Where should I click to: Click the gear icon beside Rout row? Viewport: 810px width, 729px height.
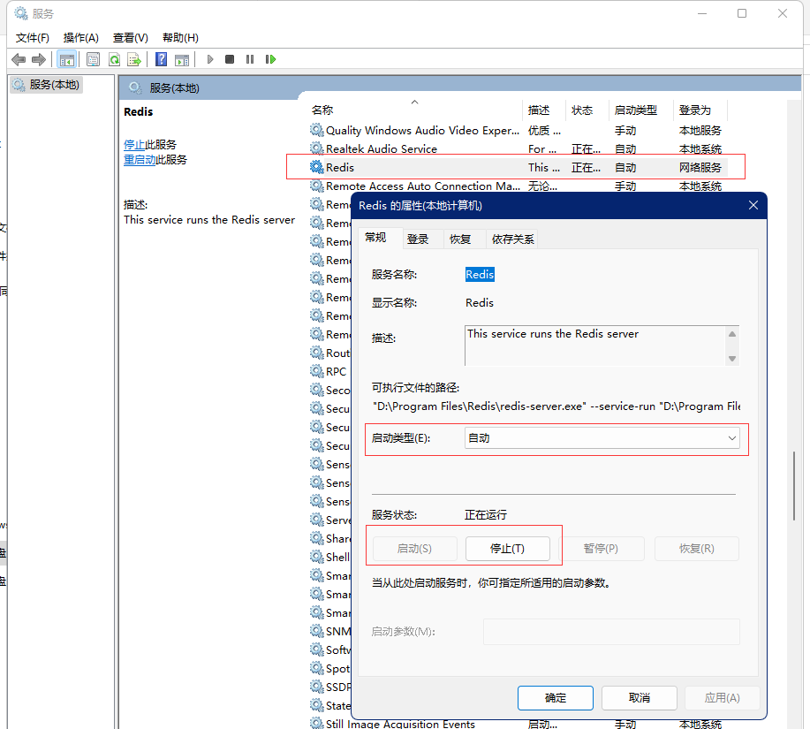click(316, 353)
